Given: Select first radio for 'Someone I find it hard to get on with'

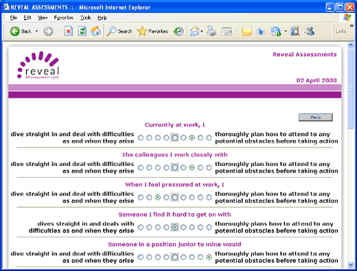Looking at the screenshot, I should point(141,227).
